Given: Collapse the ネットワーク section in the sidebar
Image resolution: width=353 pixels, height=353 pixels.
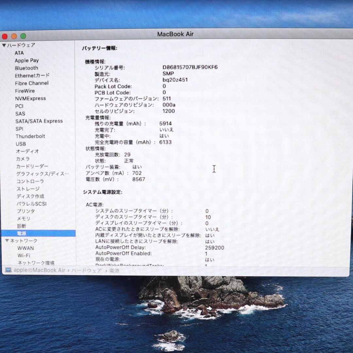Looking at the screenshot, I should 7,241.
